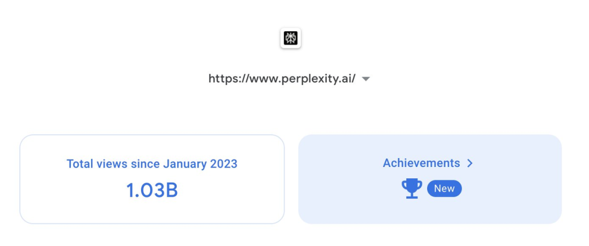The width and height of the screenshot is (589, 246).
Task: Open the Achievements link text
Action: click(421, 163)
